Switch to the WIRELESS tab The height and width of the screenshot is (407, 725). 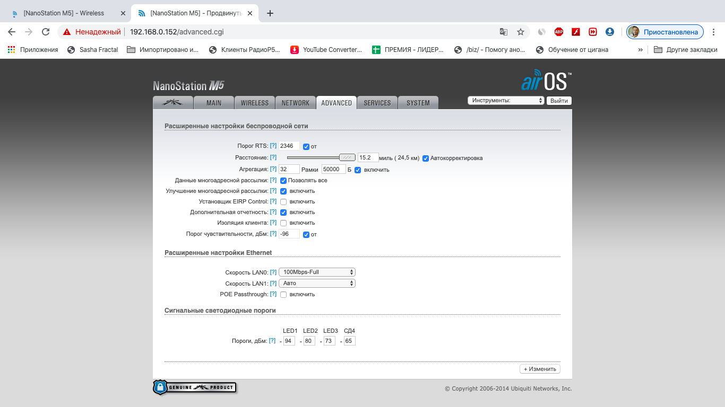pos(255,103)
